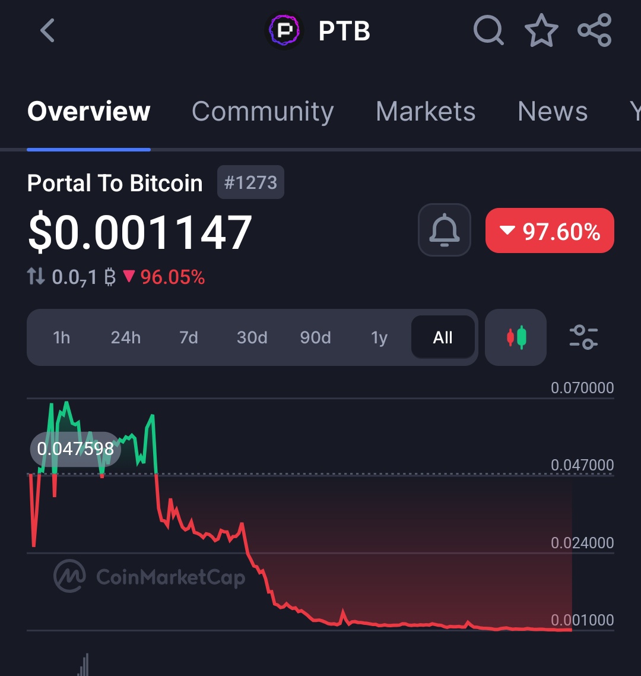Set a price alert with bell icon

pos(445,230)
